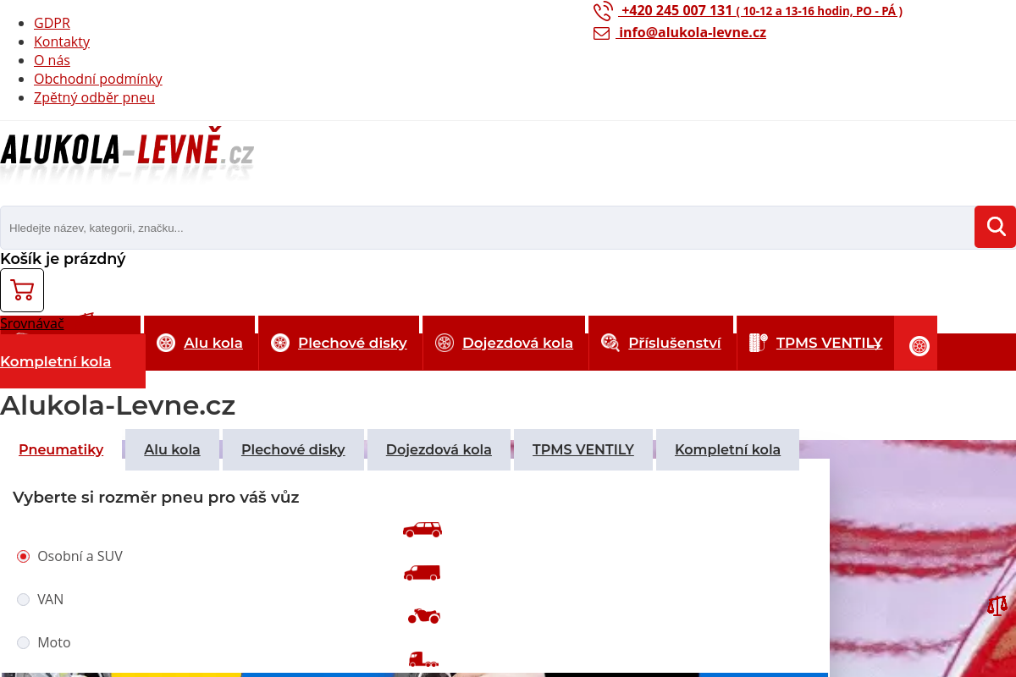Open the Kontakty link

(62, 41)
